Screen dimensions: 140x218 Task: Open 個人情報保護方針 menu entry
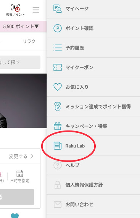pos(93,185)
